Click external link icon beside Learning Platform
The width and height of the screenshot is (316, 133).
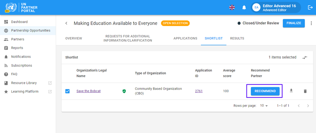tap(50, 92)
